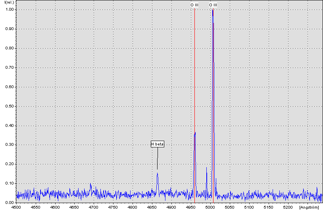Click the 4500 wavelength axis label
The image size is (323, 211).
point(16,207)
